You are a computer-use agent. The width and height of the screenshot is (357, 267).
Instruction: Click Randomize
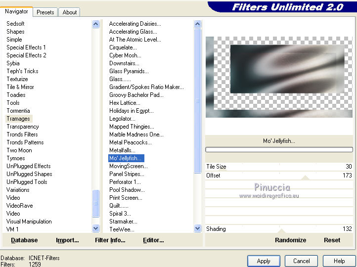click(291, 240)
